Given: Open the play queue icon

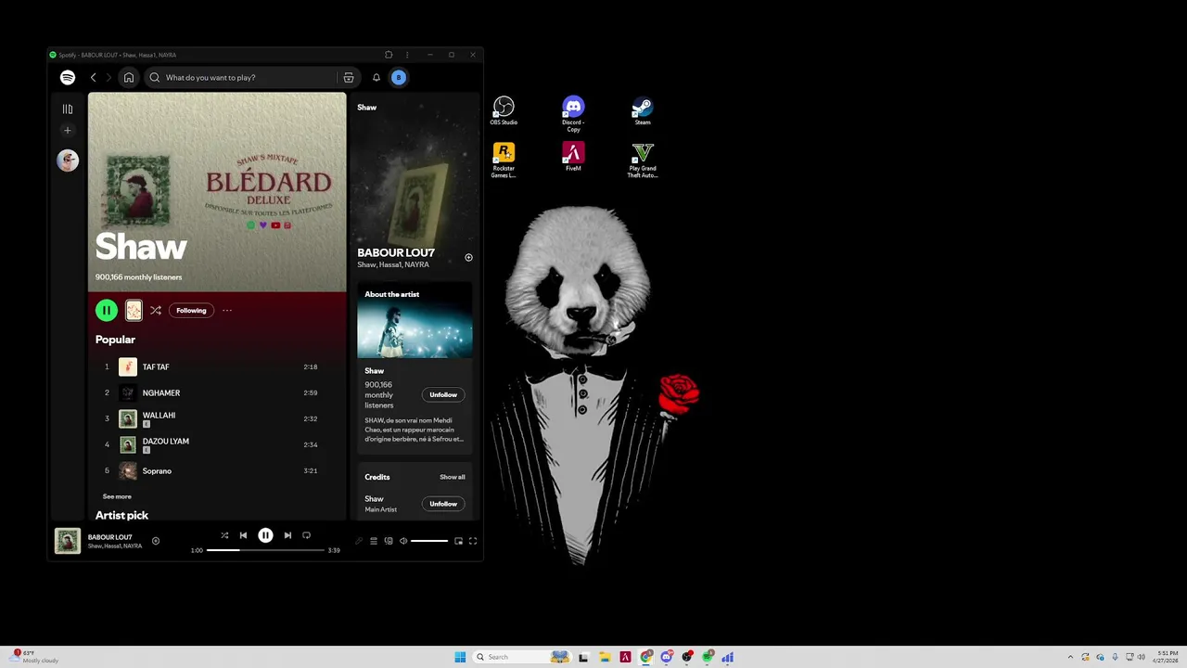Looking at the screenshot, I should click(374, 541).
